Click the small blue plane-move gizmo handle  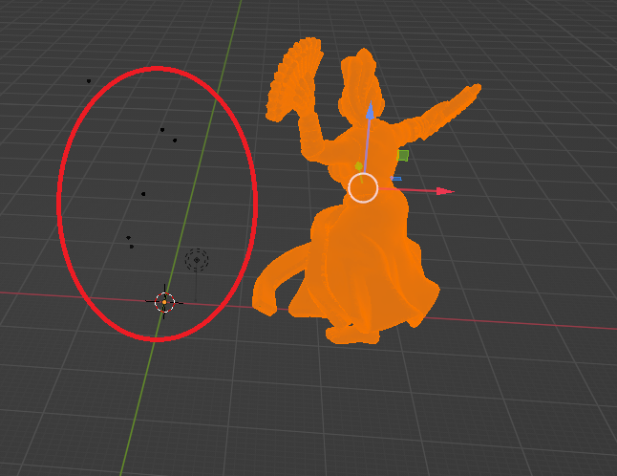tap(395, 179)
